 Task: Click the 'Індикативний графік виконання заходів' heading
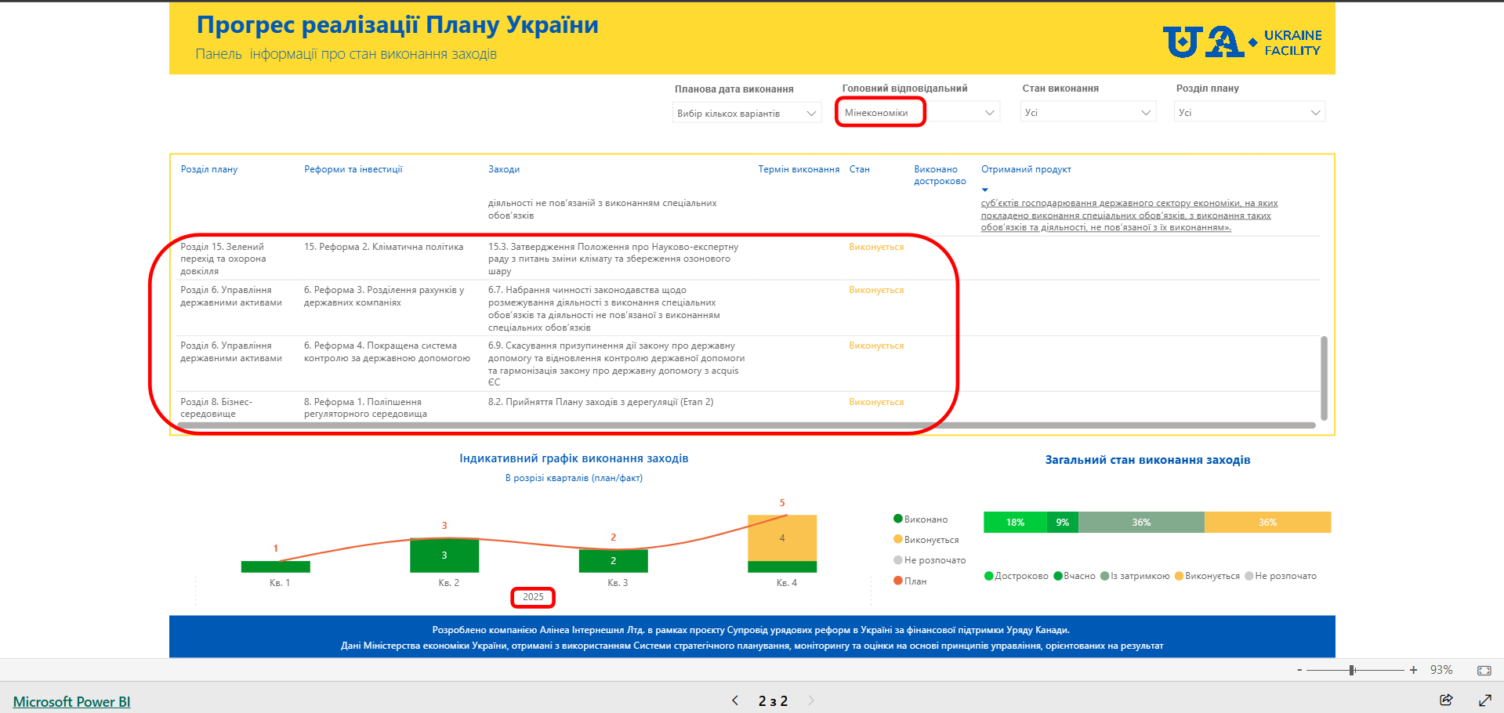[x=574, y=458]
